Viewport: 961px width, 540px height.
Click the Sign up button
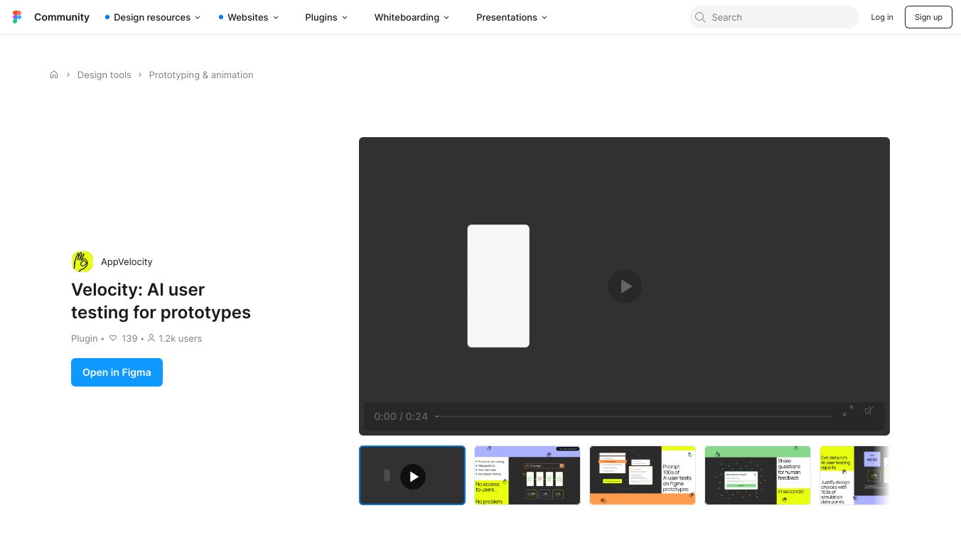point(928,17)
